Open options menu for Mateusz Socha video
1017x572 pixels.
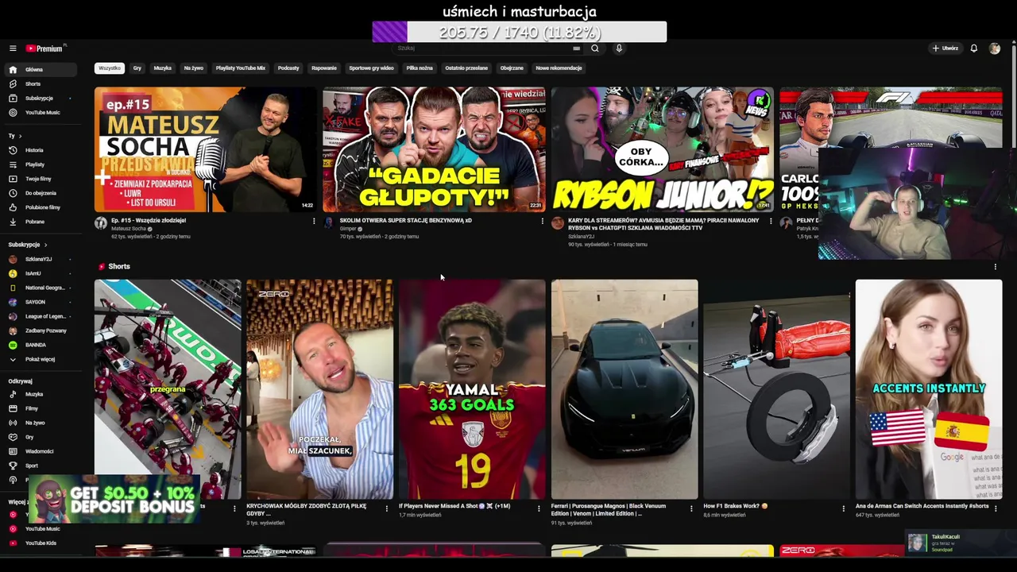point(314,221)
